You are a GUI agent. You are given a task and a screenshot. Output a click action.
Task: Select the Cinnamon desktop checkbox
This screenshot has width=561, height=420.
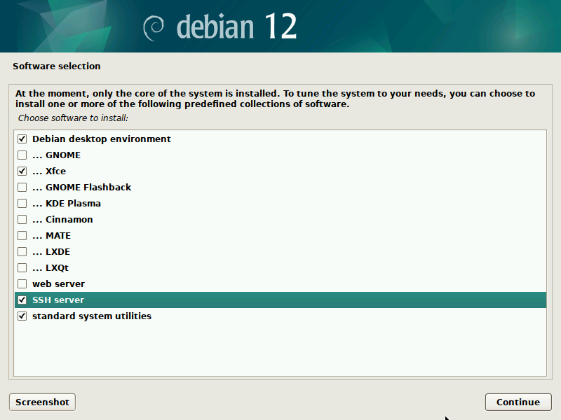click(x=22, y=219)
